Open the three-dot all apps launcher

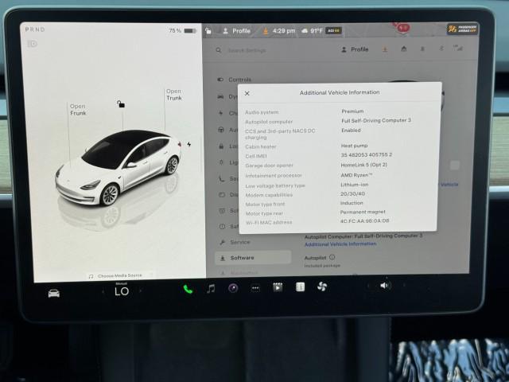coord(255,288)
